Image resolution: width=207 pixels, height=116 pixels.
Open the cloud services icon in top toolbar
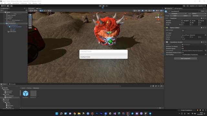pyautogui.click(x=8, y=6)
